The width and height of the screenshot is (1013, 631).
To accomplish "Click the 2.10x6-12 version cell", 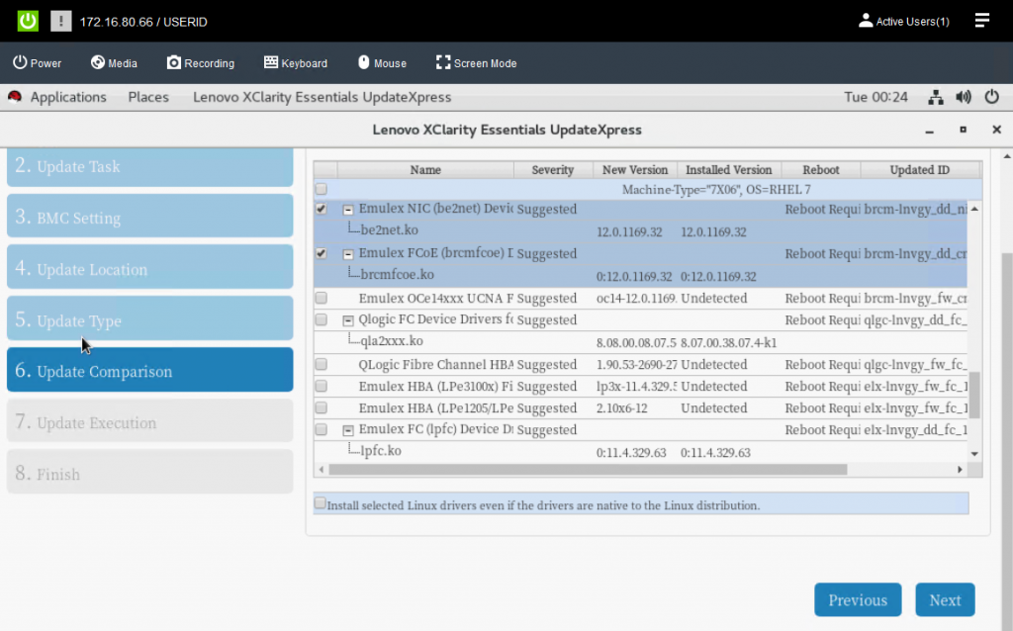I will 621,408.
